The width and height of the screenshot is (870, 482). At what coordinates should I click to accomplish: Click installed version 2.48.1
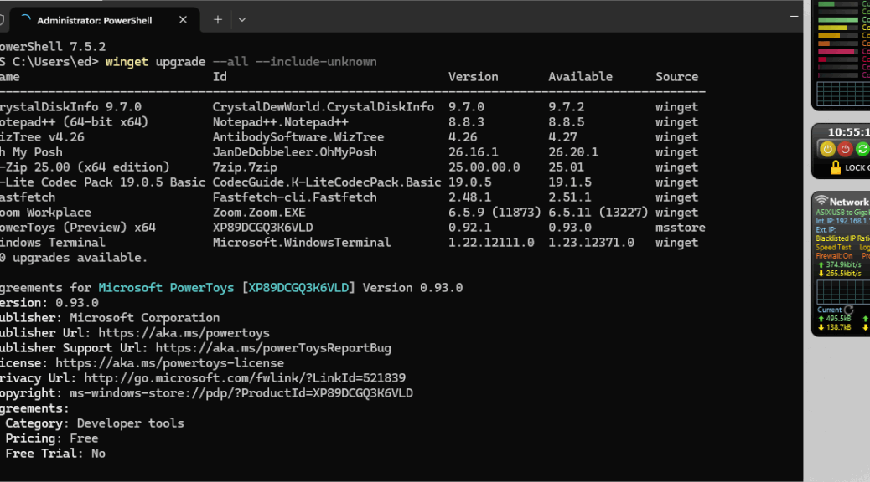469,197
